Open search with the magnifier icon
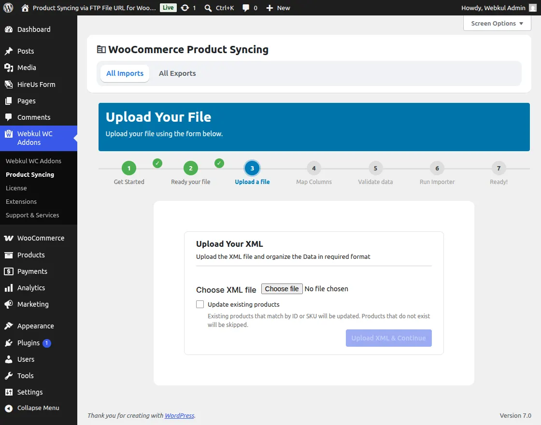Viewport: 541px width, 425px height. [x=208, y=8]
